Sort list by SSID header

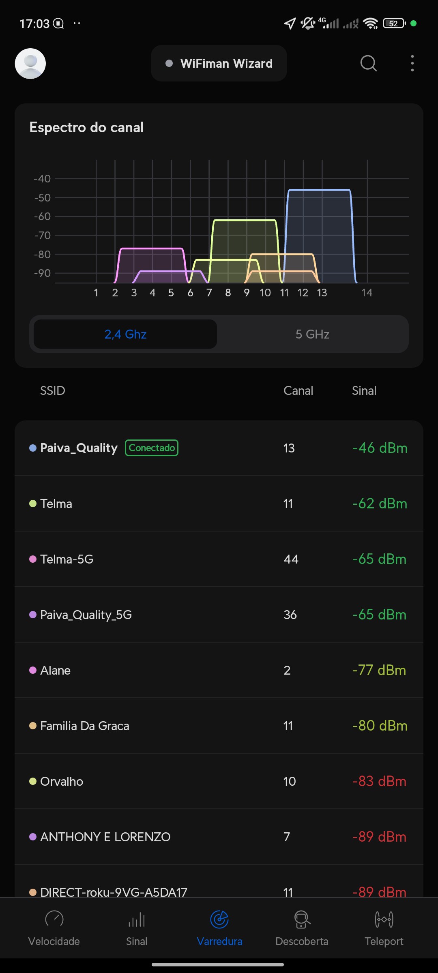53,391
